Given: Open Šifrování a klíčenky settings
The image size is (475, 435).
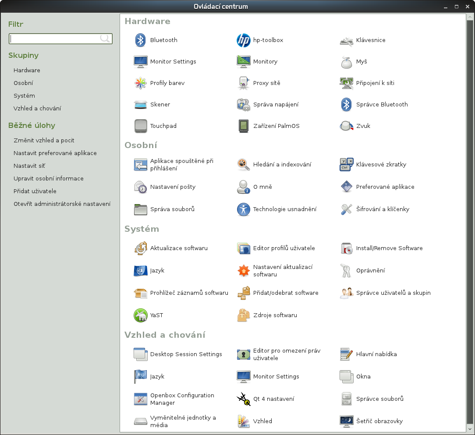Looking at the screenshot, I should point(347,209).
